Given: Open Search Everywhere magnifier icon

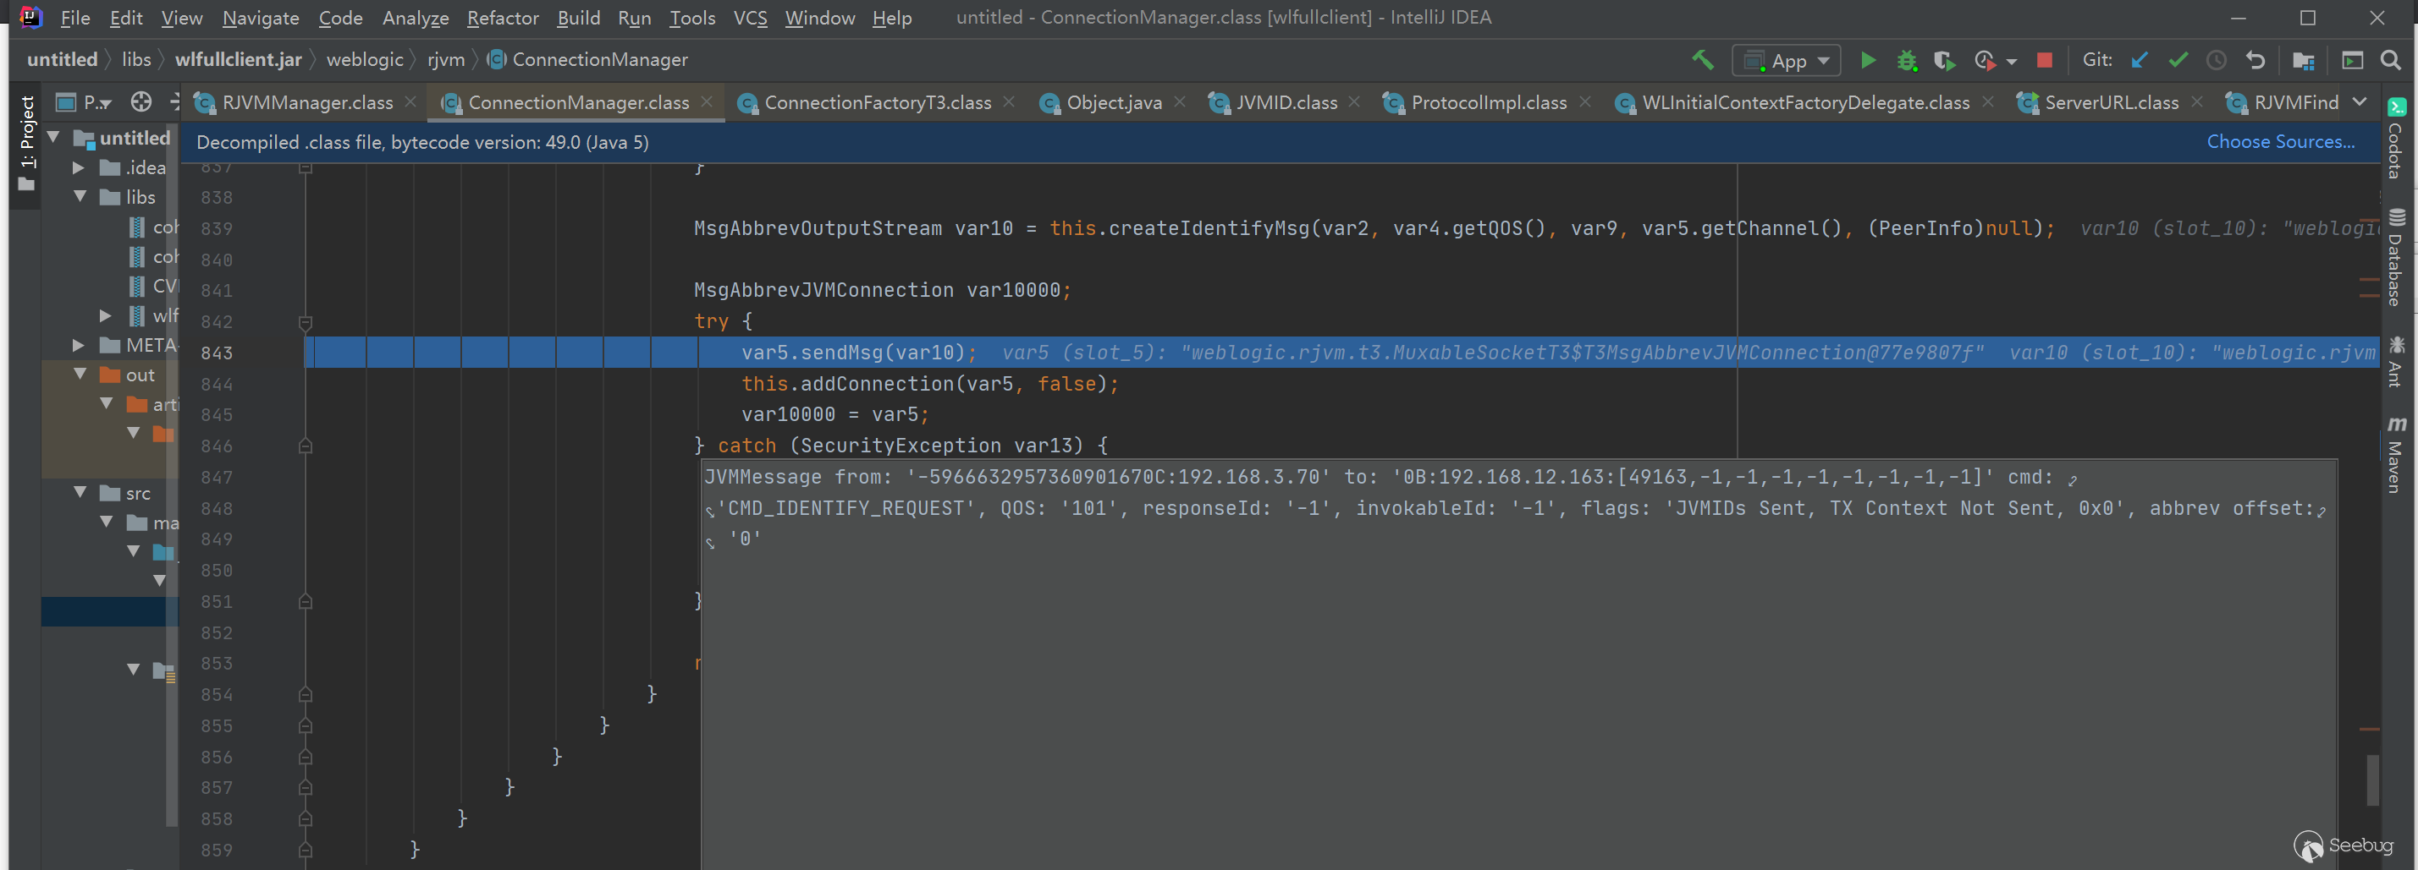Looking at the screenshot, I should pos(2390,60).
